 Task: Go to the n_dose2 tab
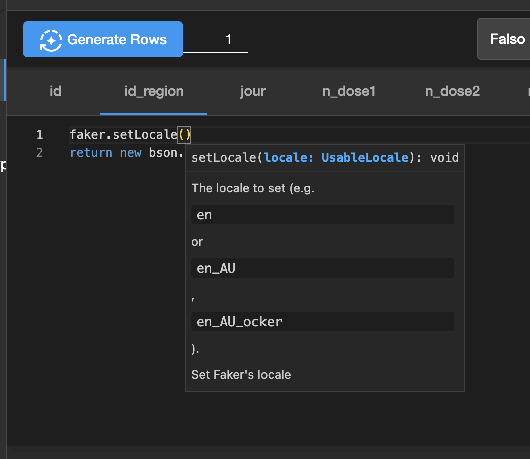(452, 91)
